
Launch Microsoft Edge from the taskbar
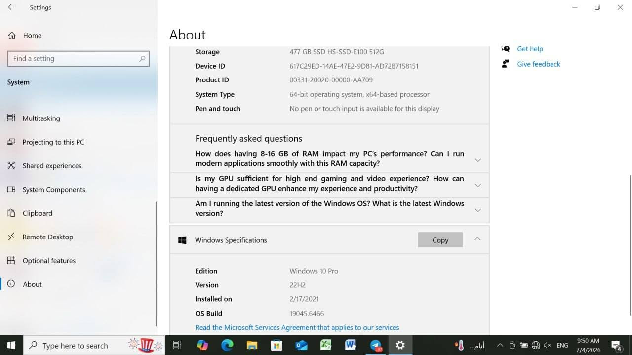(227, 345)
